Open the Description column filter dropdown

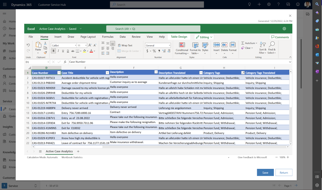tap(156, 72)
